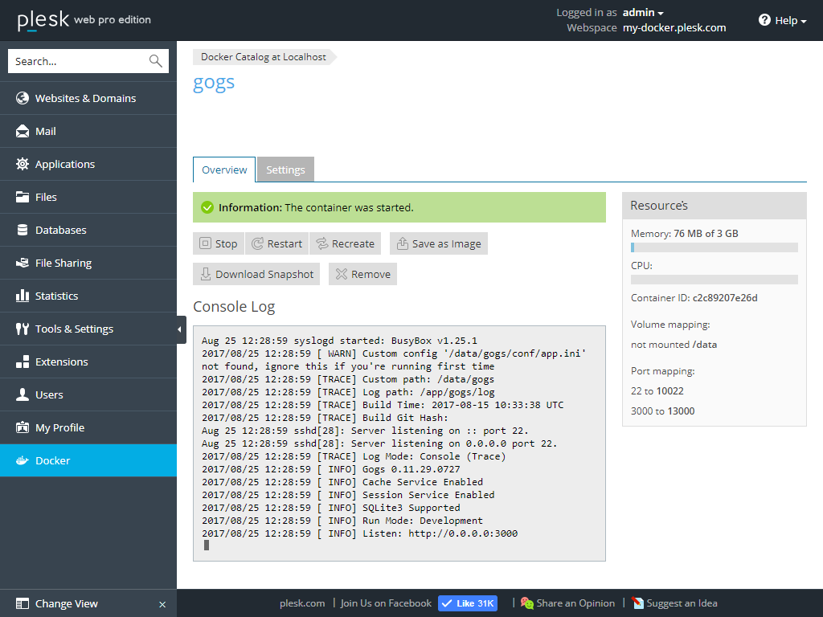The image size is (823, 617).
Task: Select the Overview tab
Action: click(x=224, y=170)
